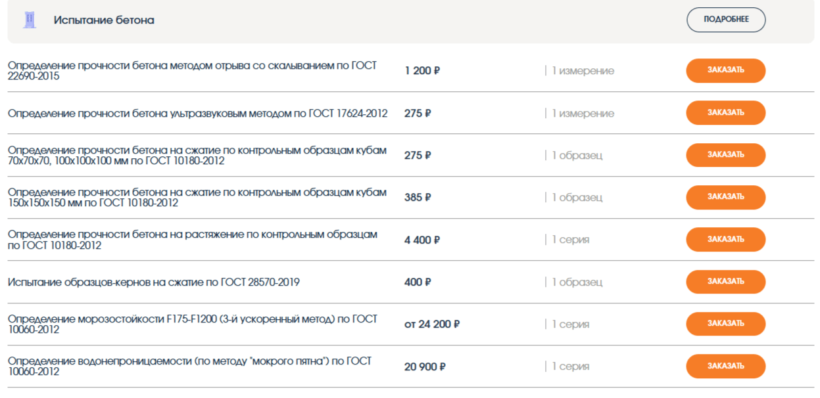Order the water impermeability wet spot test
Viewport: 820px width, 398px height.
point(726,366)
